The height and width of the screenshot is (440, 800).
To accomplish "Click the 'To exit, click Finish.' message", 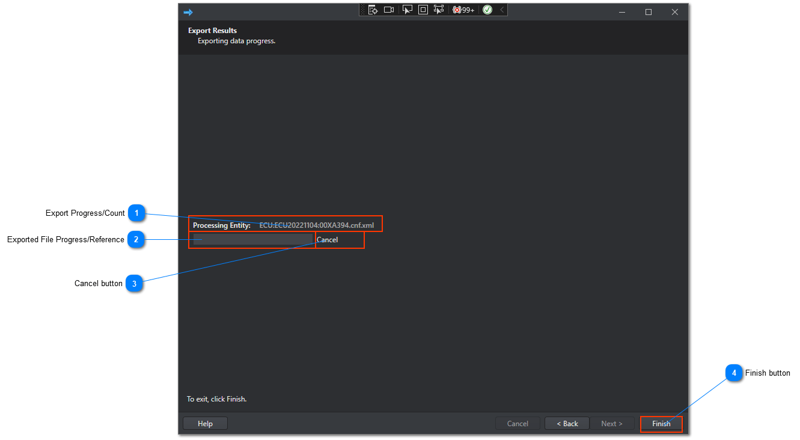I will click(217, 399).
